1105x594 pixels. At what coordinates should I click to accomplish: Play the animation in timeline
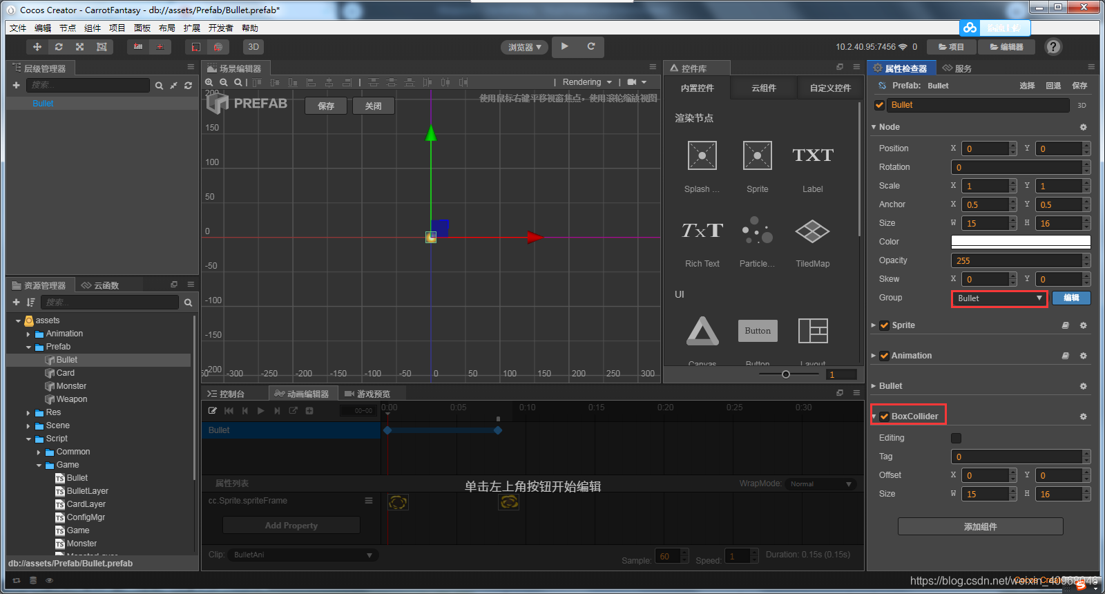(260, 410)
